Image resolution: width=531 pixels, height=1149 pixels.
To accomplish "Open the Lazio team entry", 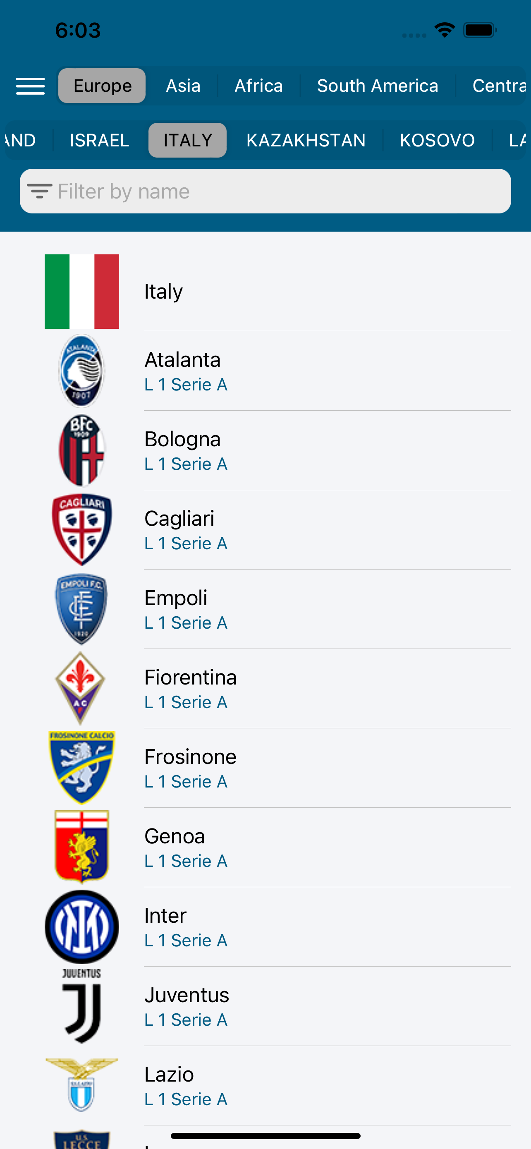I will [x=265, y=1086].
